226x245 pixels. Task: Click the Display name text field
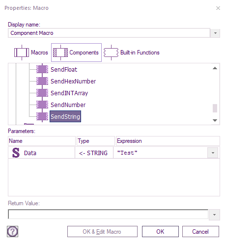pos(109,33)
